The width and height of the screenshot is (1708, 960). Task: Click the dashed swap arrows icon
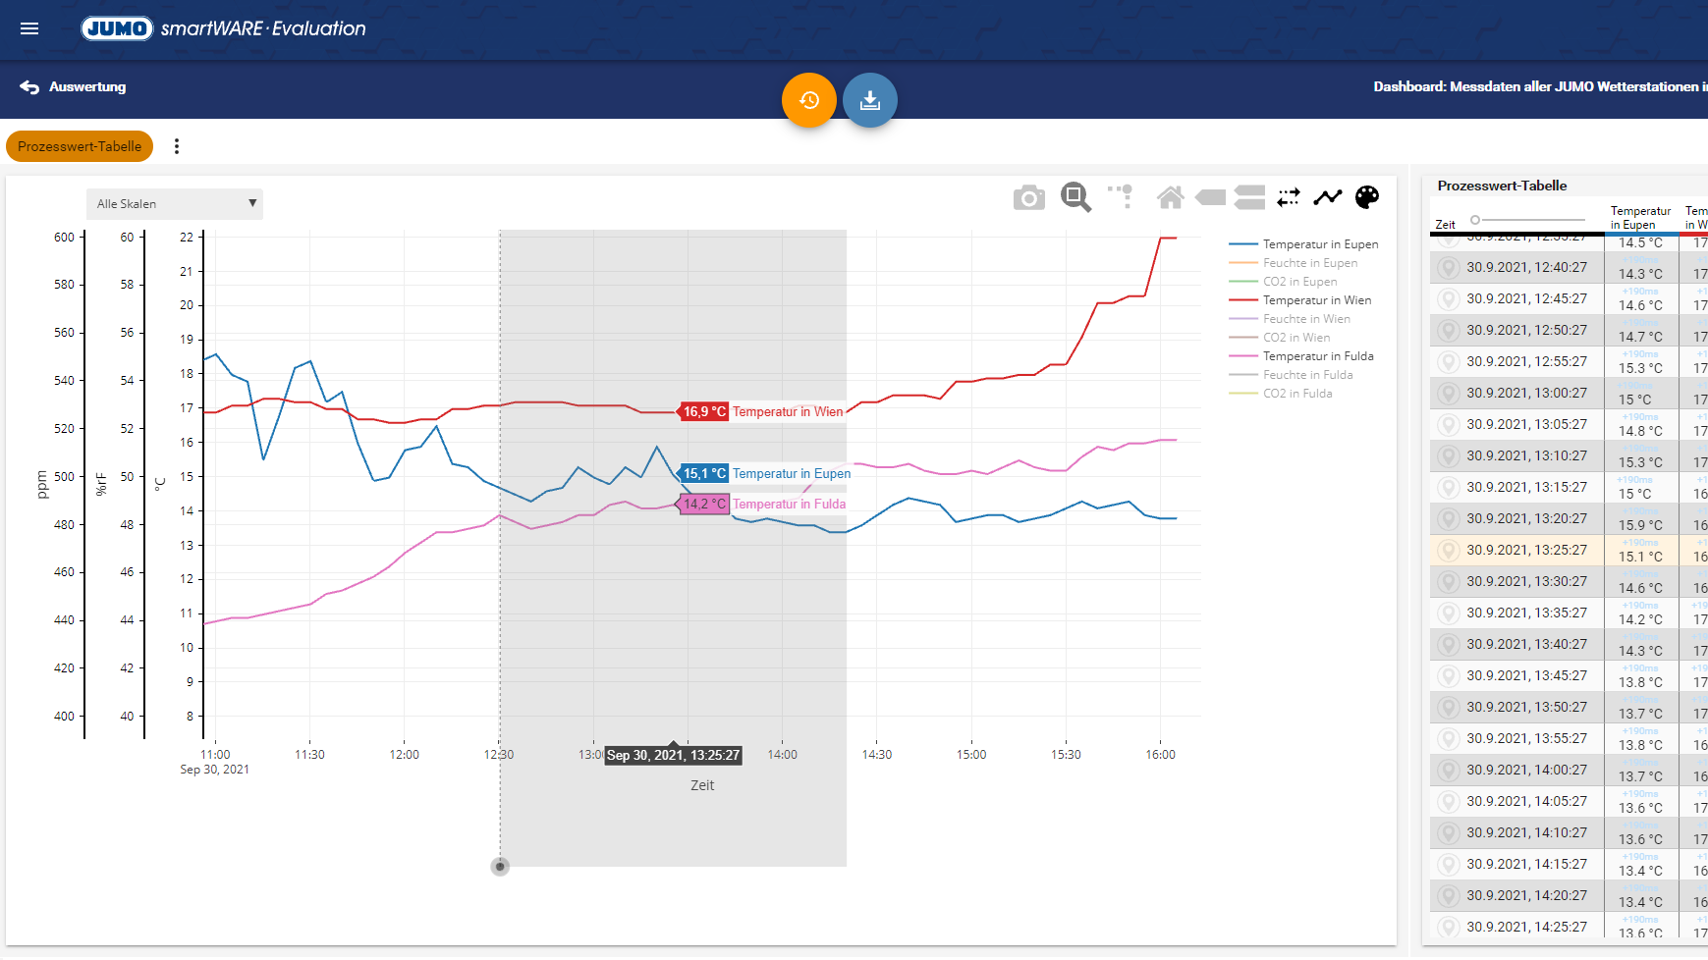(x=1288, y=198)
